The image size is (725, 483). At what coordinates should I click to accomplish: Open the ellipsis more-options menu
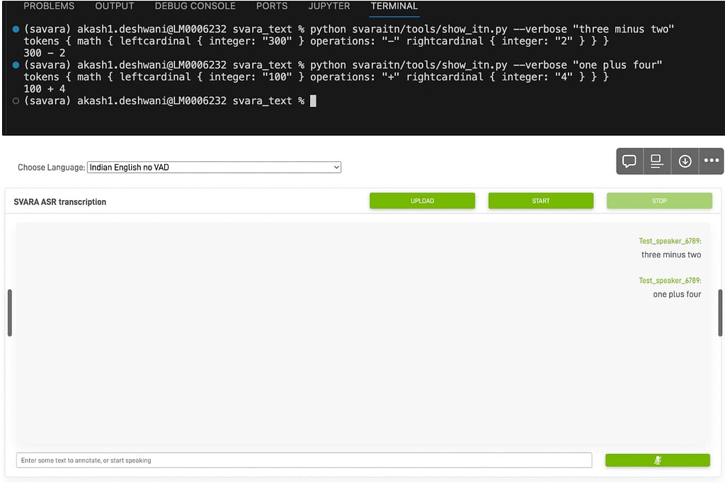pyautogui.click(x=711, y=161)
